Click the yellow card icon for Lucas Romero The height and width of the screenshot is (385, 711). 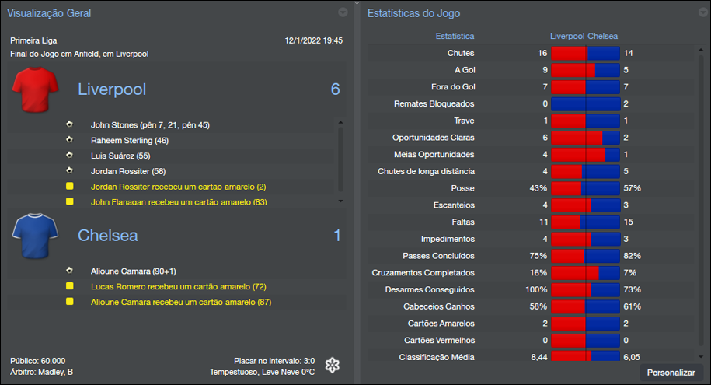(x=70, y=286)
